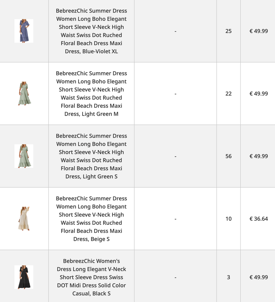Image resolution: width=275 pixels, height=302 pixels.
Task: Click the beige dress product image
Action: [x=24, y=219]
